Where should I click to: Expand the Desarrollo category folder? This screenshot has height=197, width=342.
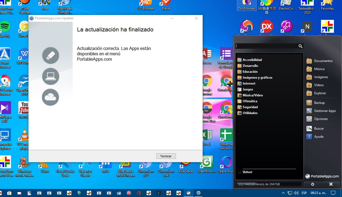click(250, 66)
